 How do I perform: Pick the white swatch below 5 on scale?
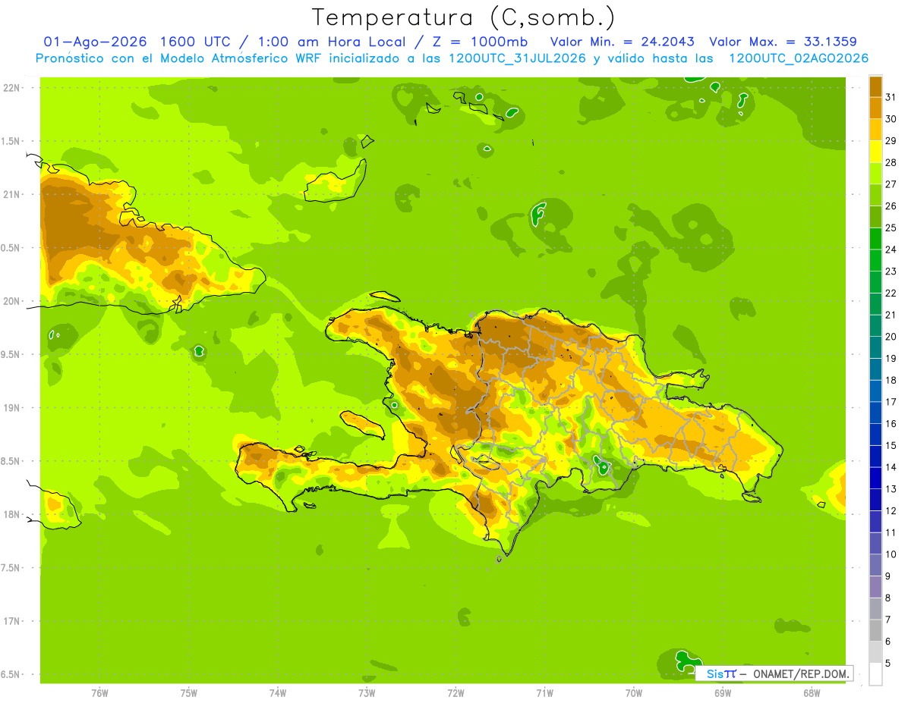coord(875,673)
